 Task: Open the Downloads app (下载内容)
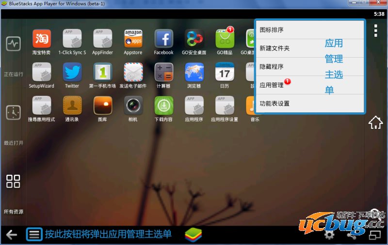pos(163,105)
